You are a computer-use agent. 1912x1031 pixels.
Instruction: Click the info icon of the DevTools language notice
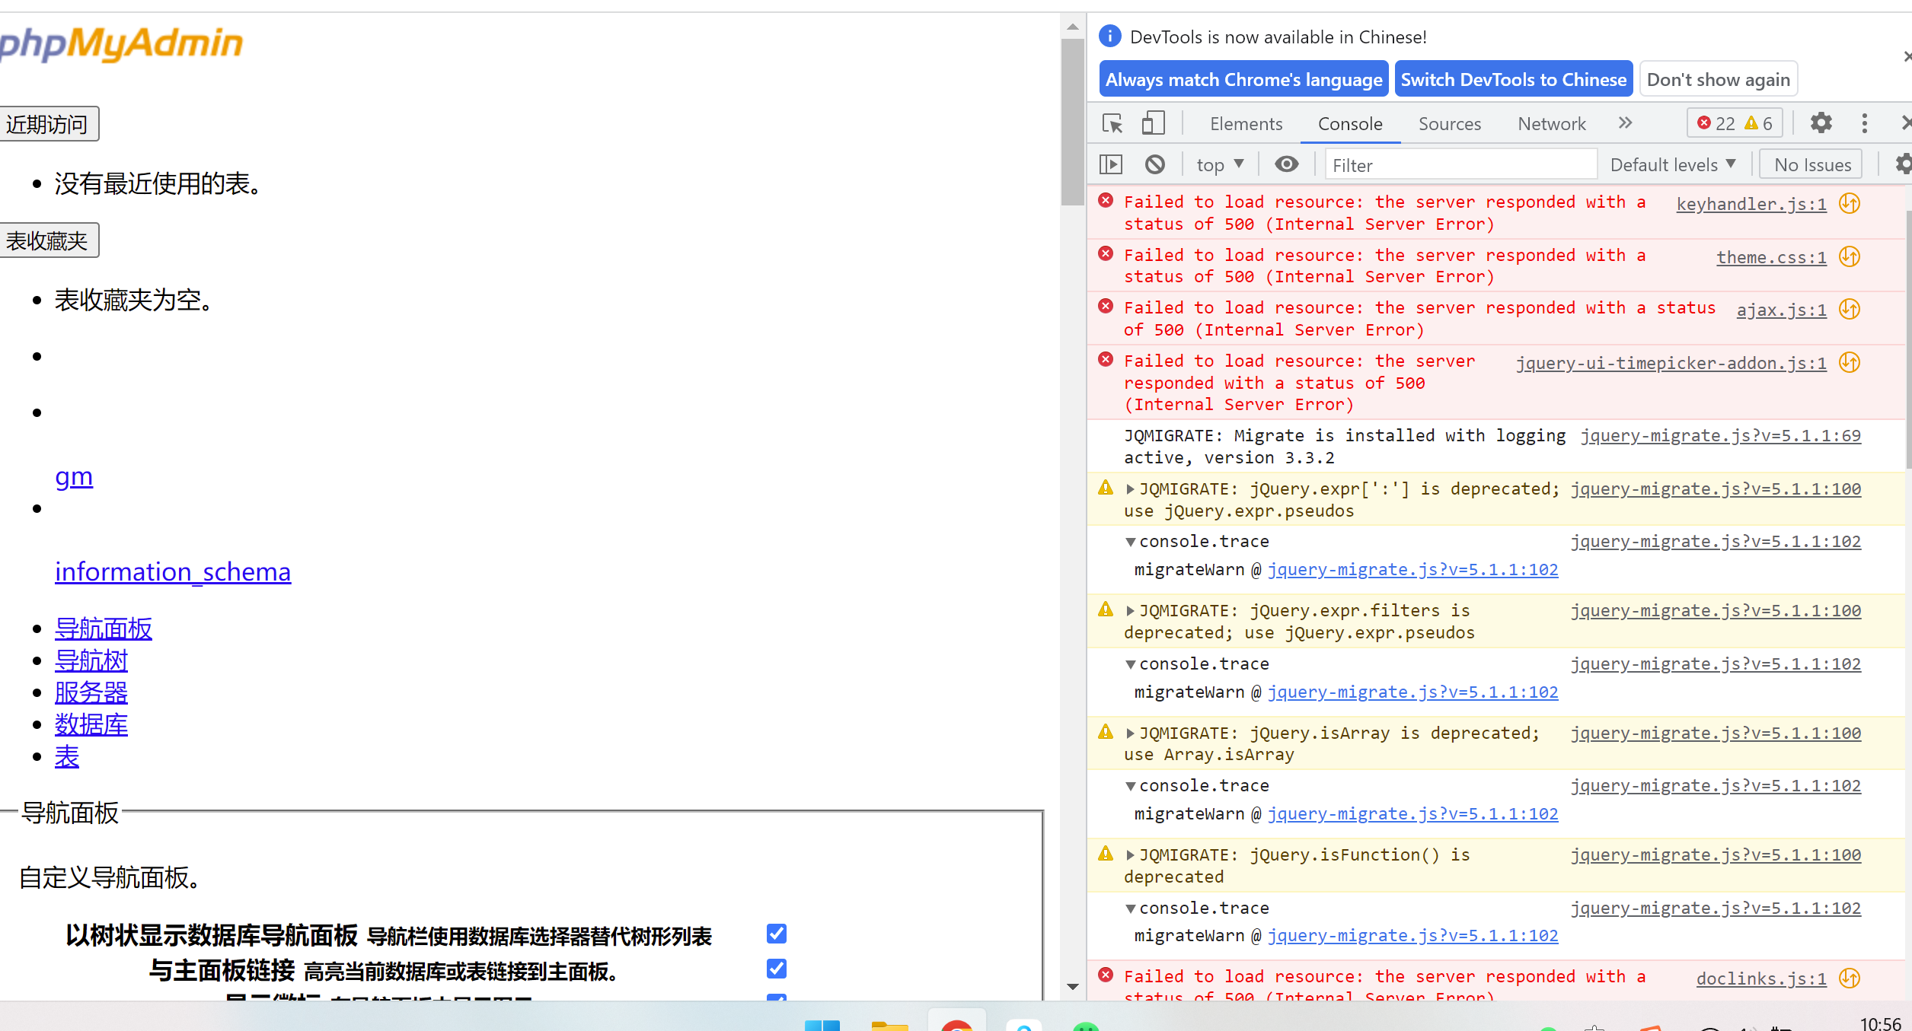[1109, 36]
